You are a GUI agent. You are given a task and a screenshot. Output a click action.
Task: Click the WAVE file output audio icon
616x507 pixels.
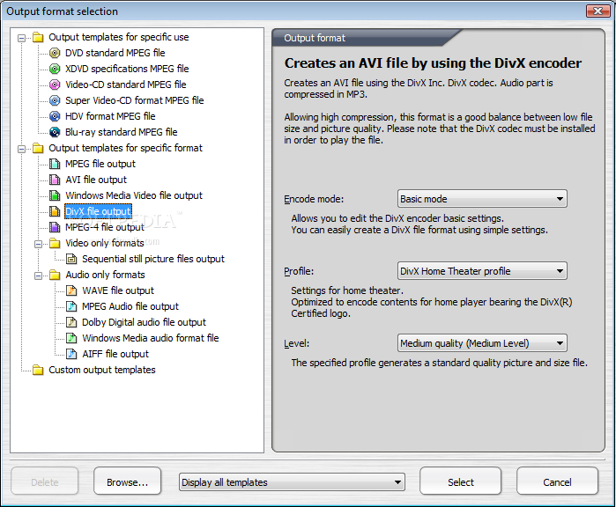(71, 290)
